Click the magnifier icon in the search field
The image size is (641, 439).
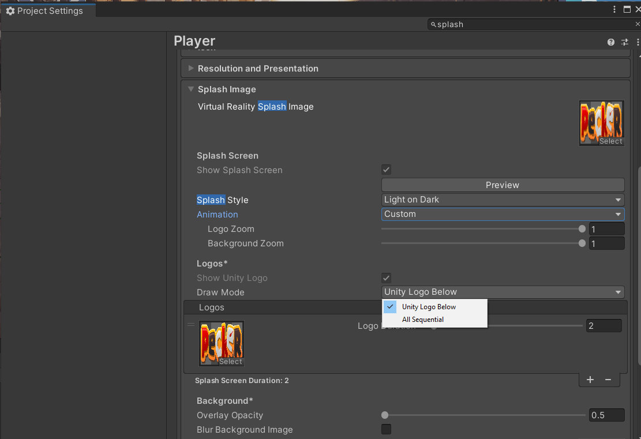[433, 24]
